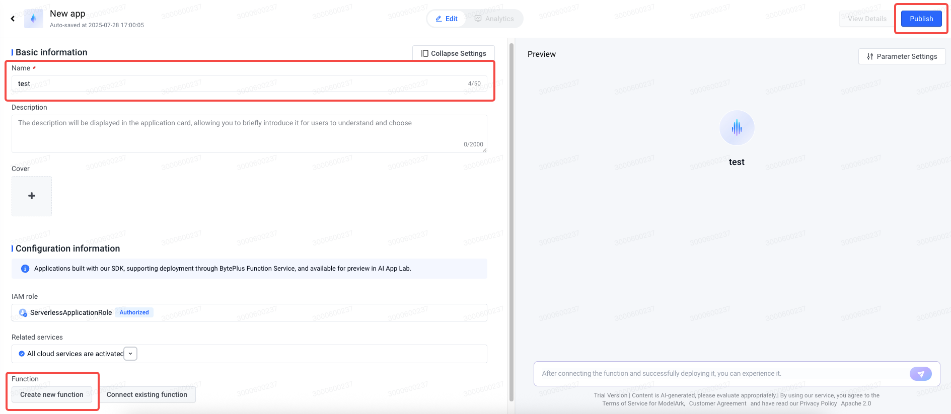Viewport: 951px width, 414px height.
Task: Open Parameter Settings
Action: click(x=902, y=56)
